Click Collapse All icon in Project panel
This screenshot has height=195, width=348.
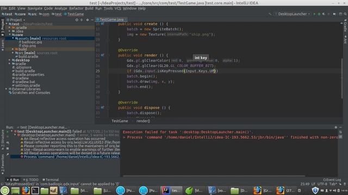pyautogui.click(x=82, y=19)
